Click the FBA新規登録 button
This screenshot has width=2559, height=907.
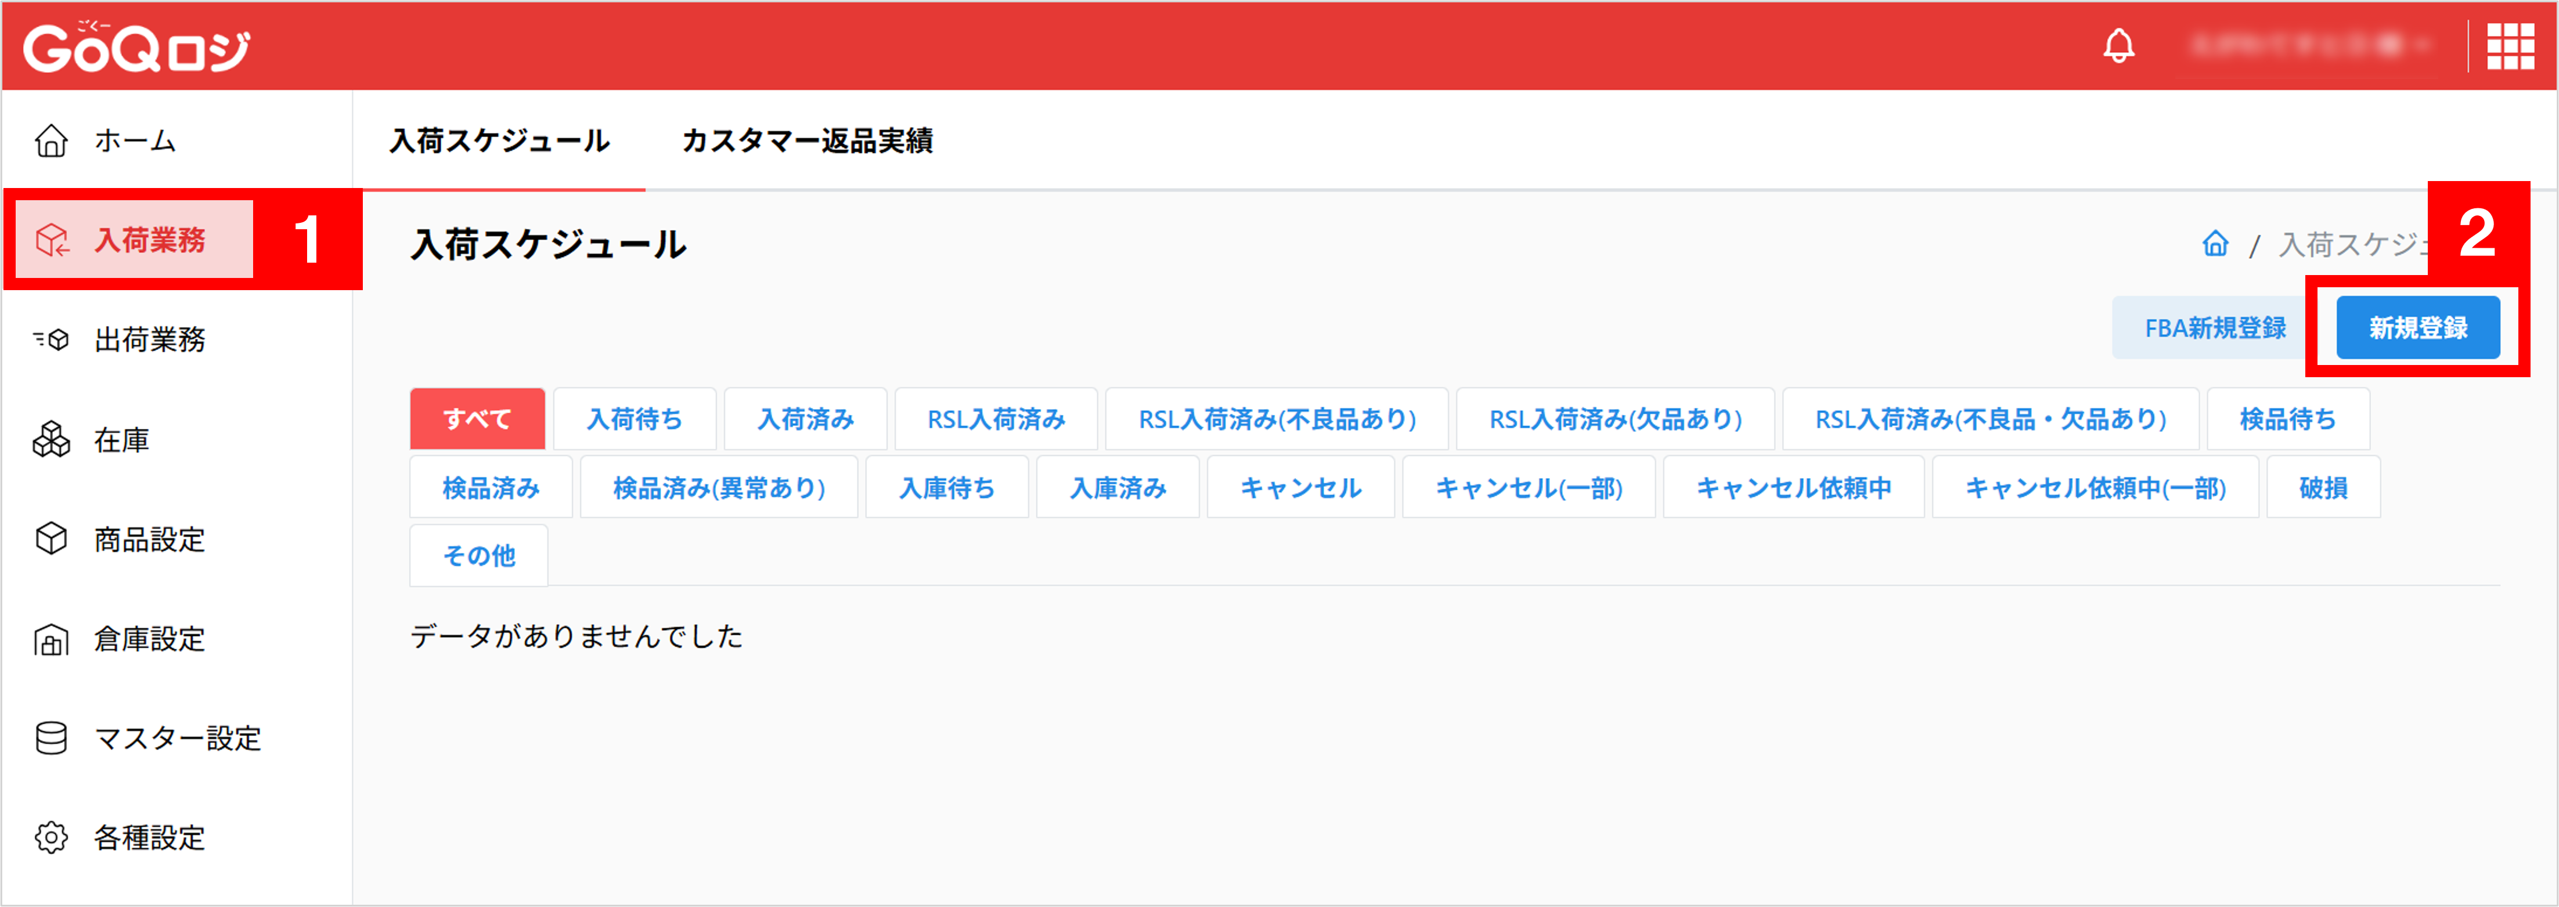(2214, 328)
